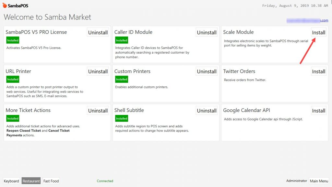Click 'Receive orders from Twitter.' description
The width and height of the screenshot is (332, 187).
pos(245,80)
